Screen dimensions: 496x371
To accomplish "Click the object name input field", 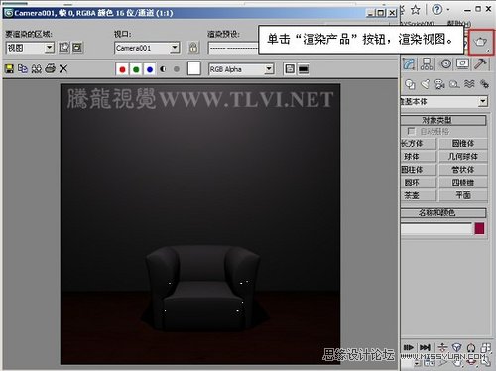I will (x=436, y=229).
